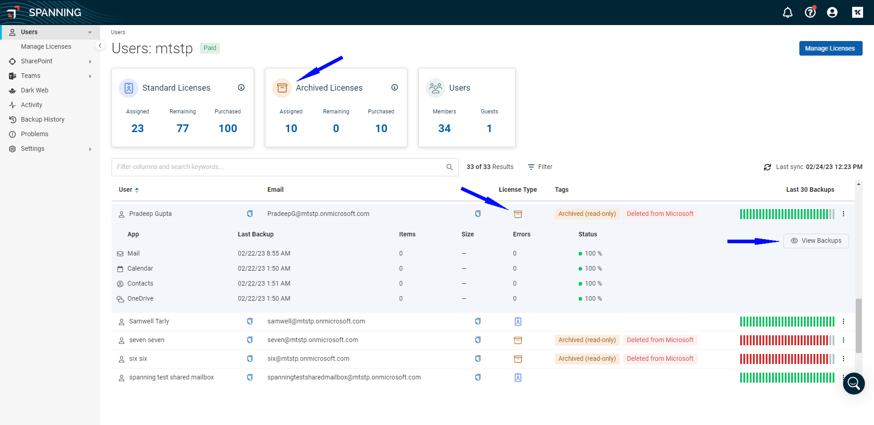Screen dimensions: 874x425
Task: Open the Activity page
Action: coord(31,105)
